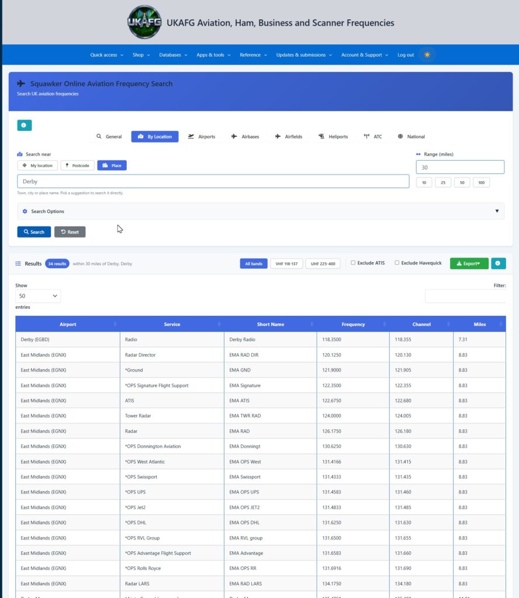This screenshot has width=519, height=598.
Task: Set range preset to 50 miles
Action: click(462, 183)
